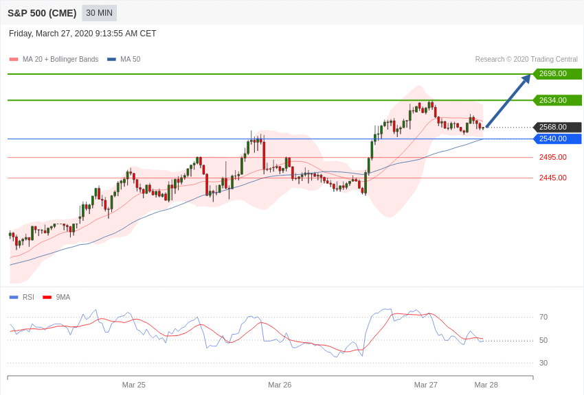Toggle the MA 20 + Bollinger Bands legend

coord(54,59)
